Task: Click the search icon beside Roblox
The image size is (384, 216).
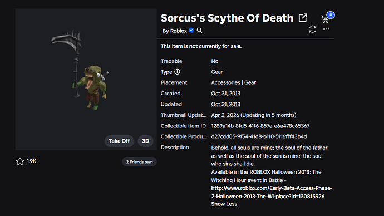Action: [199, 31]
